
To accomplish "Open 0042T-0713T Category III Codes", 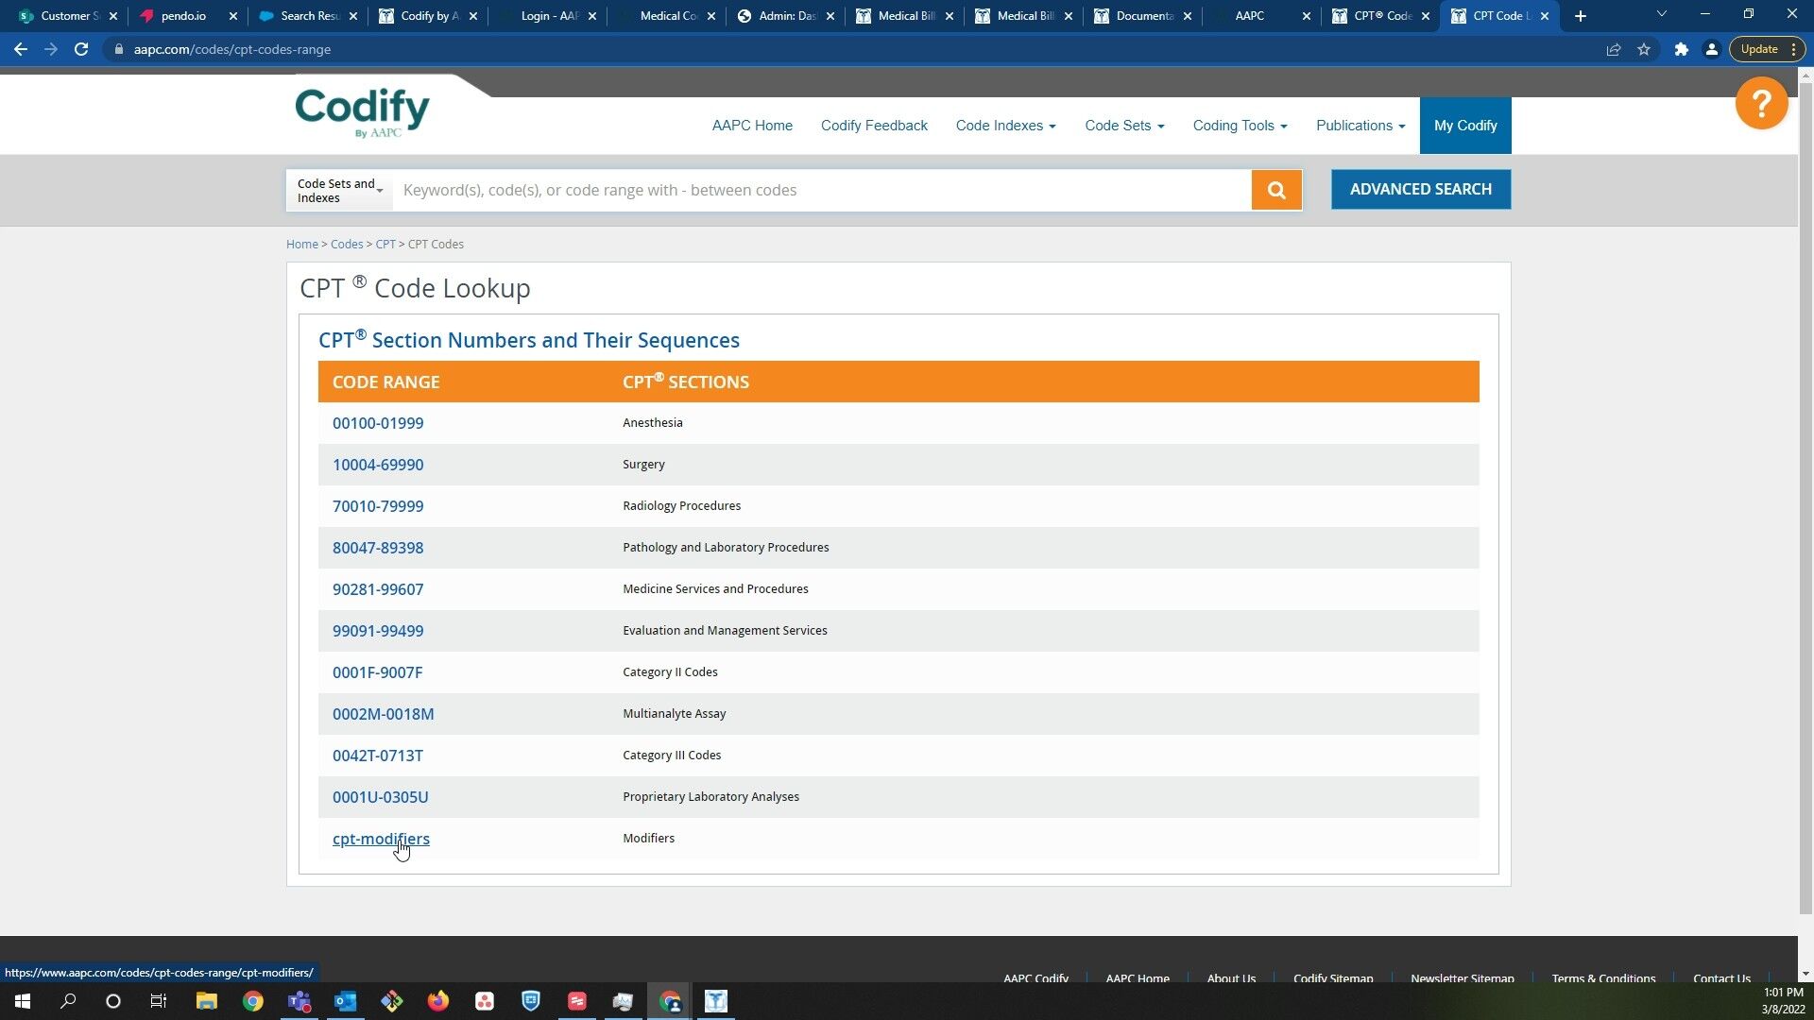I will pyautogui.click(x=377, y=756).
